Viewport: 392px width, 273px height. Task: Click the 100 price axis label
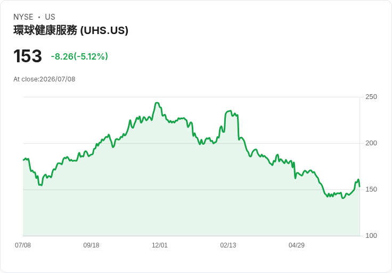coord(371,236)
